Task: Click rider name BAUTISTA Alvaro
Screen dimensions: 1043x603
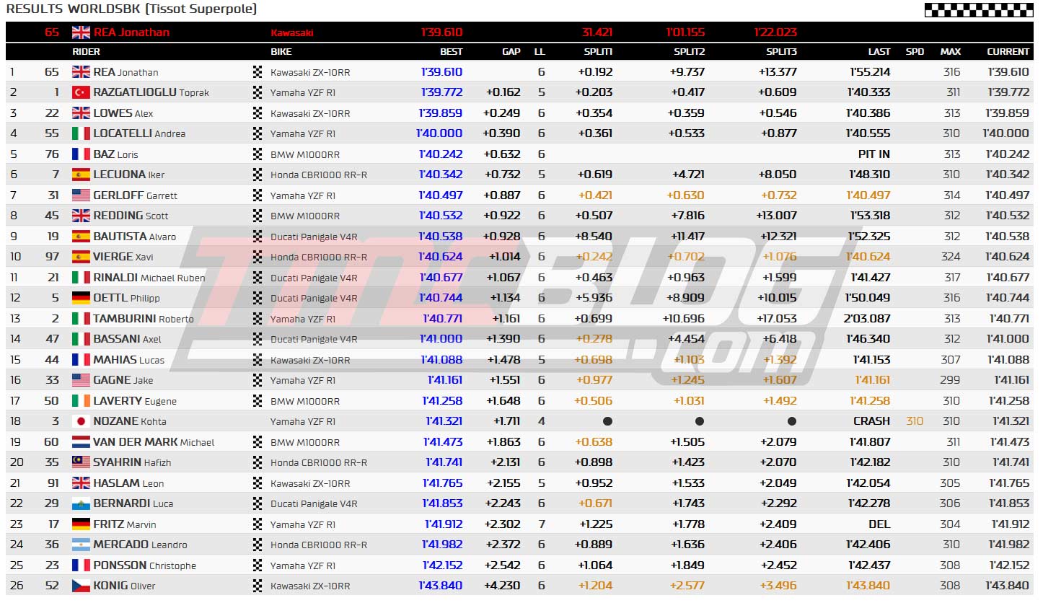Action: (134, 236)
